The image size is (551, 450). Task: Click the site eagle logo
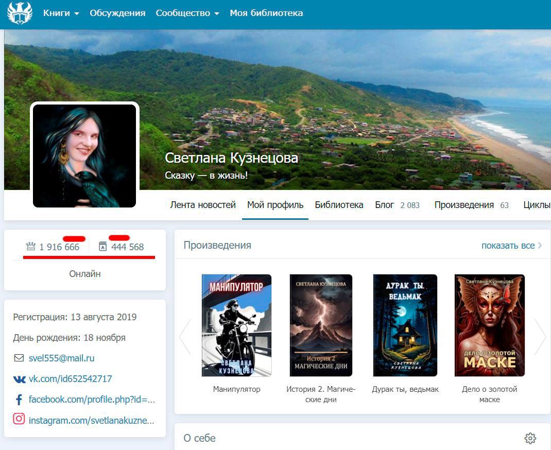coord(20,13)
